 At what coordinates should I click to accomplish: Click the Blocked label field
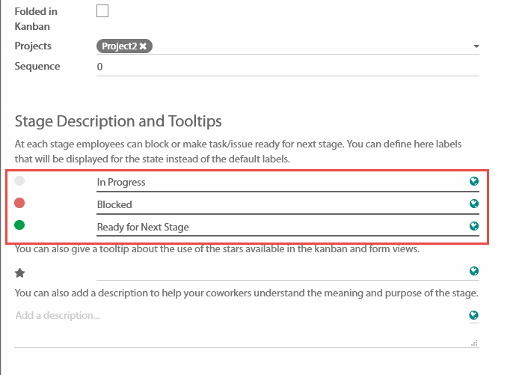[277, 204]
